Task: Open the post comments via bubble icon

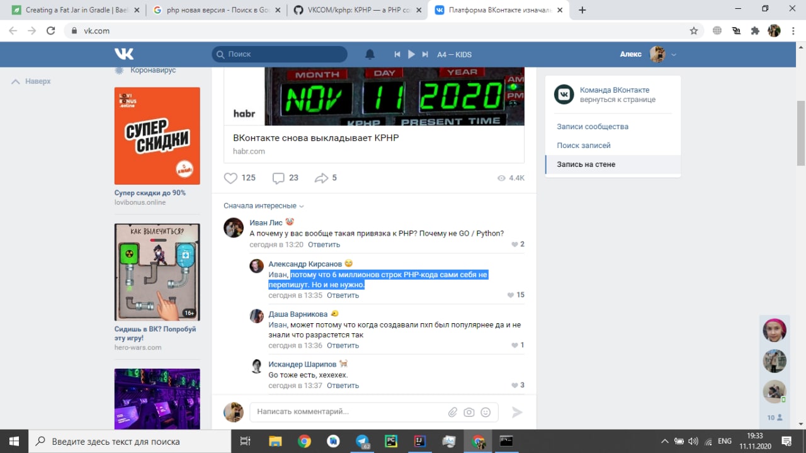Action: point(278,178)
